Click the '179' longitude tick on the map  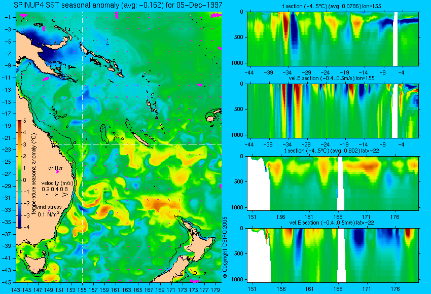215,289
